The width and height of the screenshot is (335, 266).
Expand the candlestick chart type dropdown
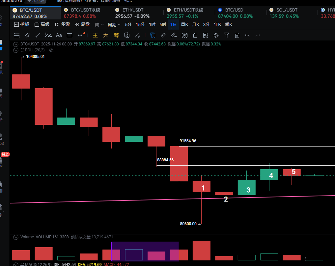point(99,24)
